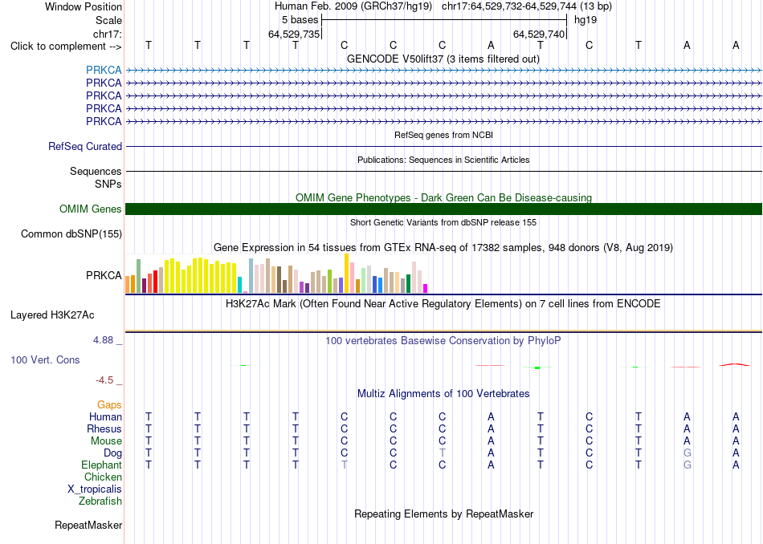Click the hg19 label beside scale bar

[586, 20]
